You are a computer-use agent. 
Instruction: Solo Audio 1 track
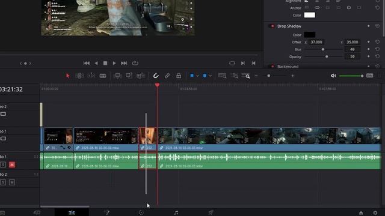(x=3, y=164)
